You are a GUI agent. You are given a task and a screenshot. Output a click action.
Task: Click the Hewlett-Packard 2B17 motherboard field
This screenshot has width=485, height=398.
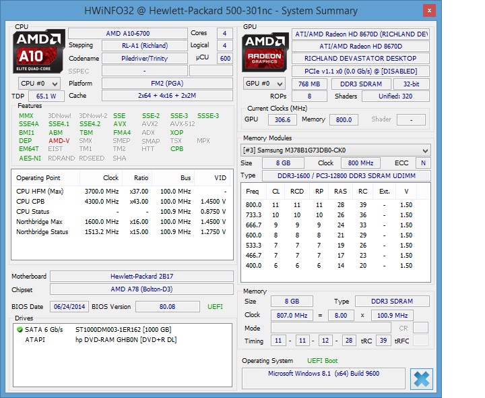tap(141, 277)
